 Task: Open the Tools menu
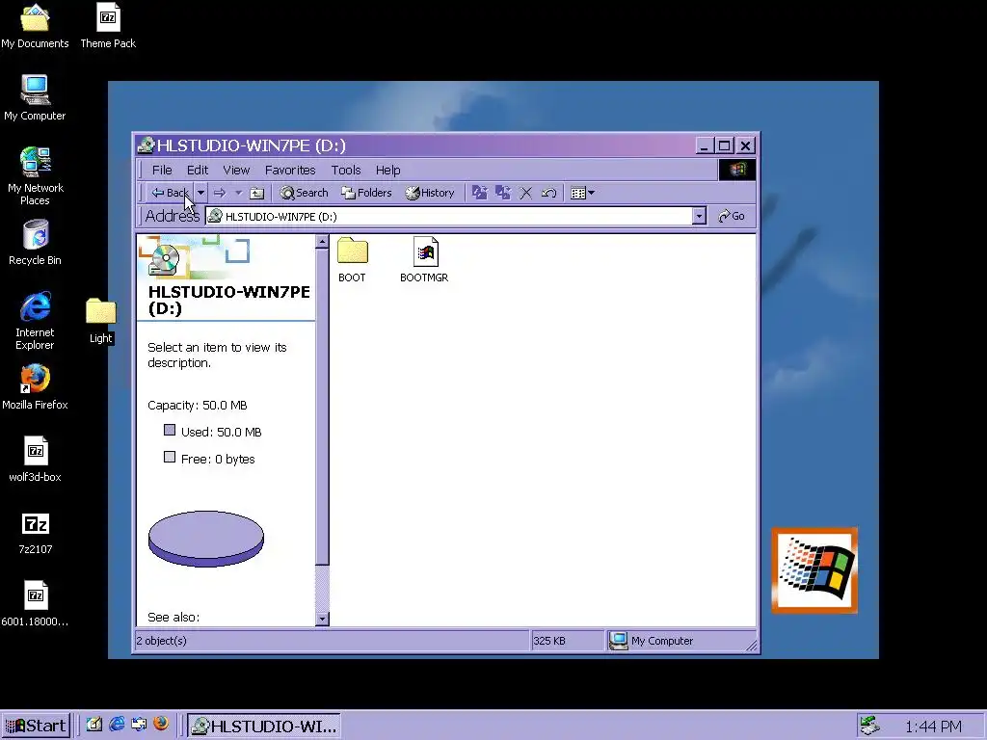pos(346,170)
